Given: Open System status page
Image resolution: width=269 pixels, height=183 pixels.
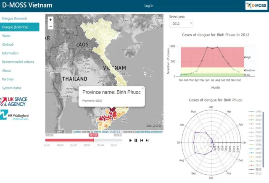Looking at the screenshot, I should click(11, 88).
